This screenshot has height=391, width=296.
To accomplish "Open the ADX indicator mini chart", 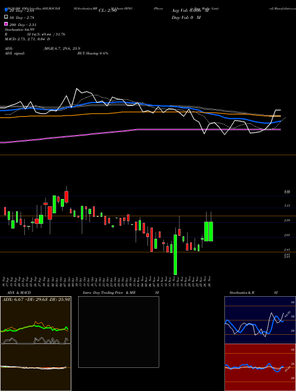I will [x=36, y=320].
